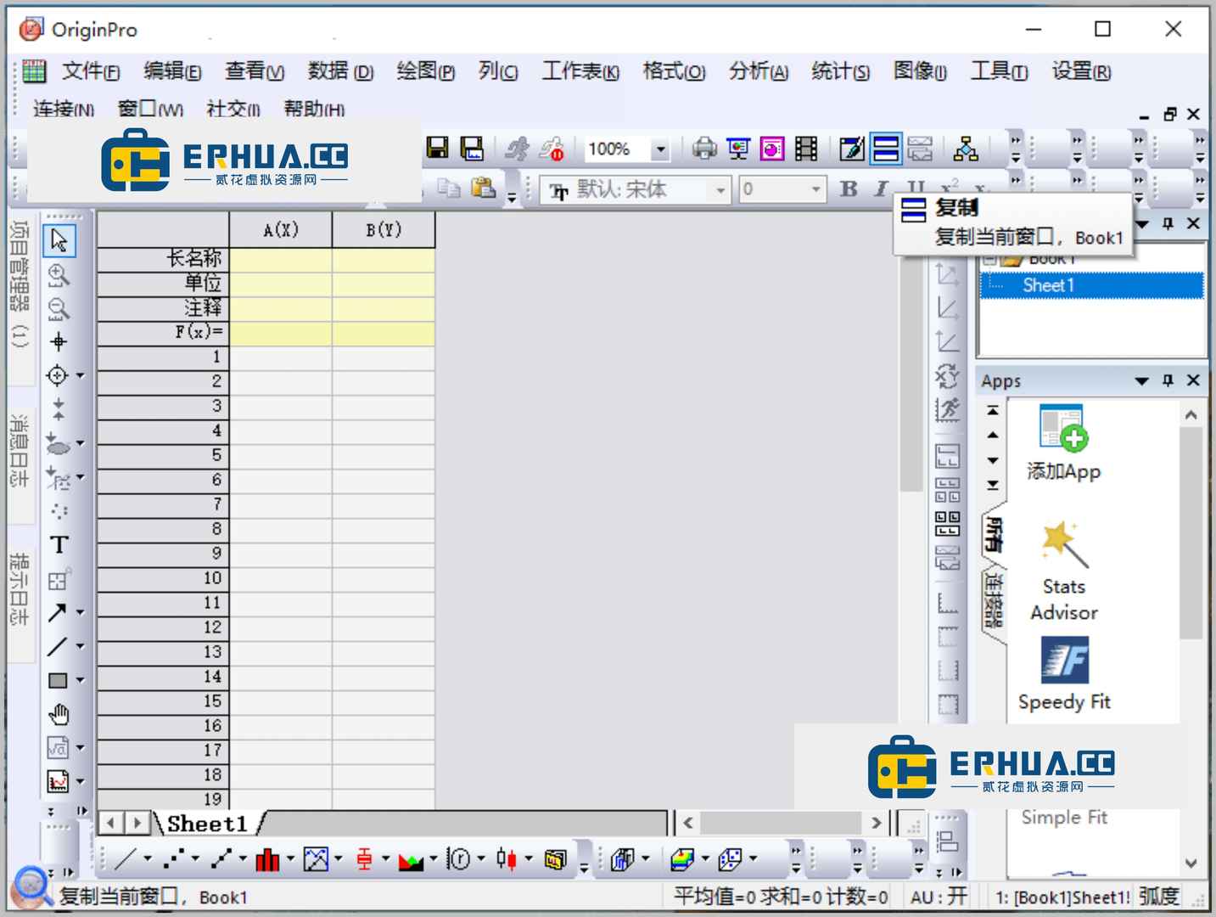Click the Duplicate window icon

[886, 149]
